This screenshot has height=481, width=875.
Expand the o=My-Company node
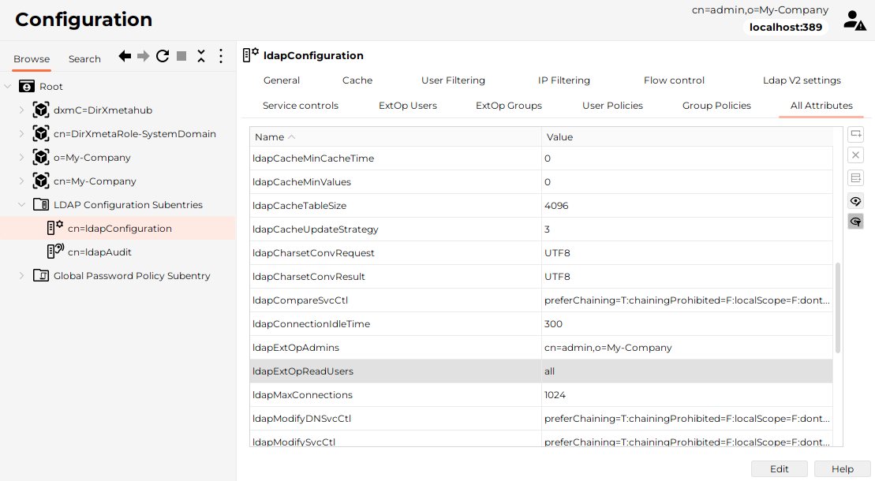(x=22, y=158)
